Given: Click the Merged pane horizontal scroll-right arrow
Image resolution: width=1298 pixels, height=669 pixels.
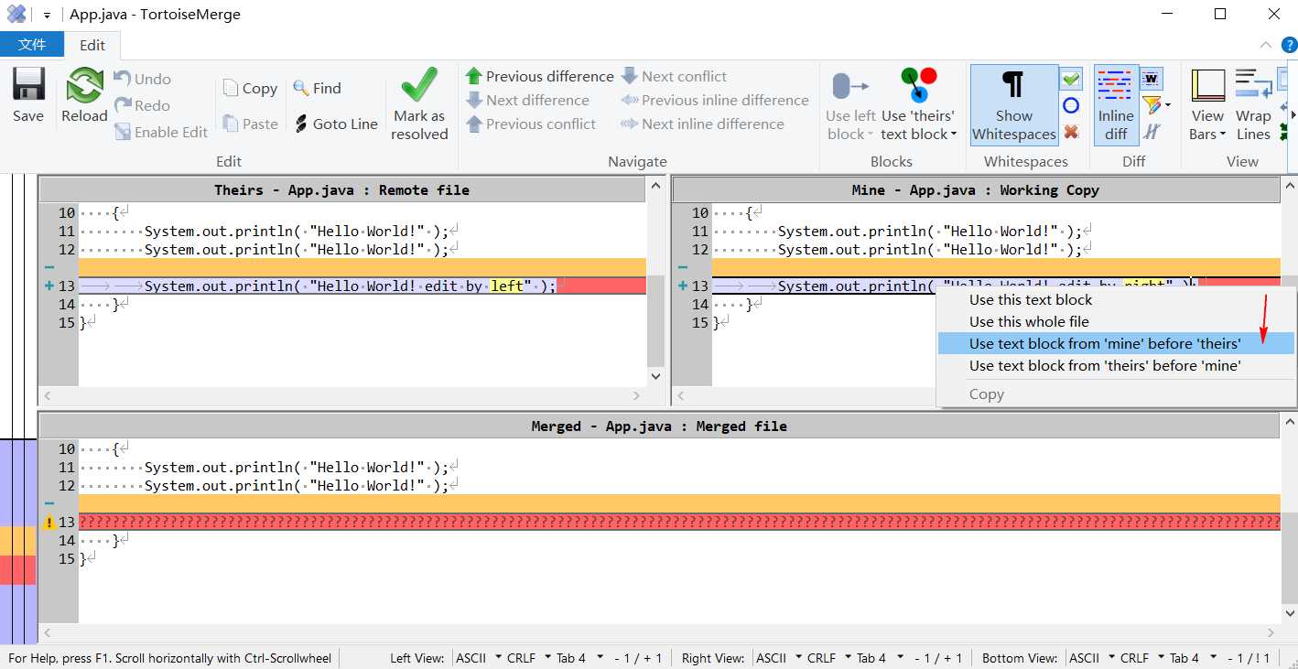Looking at the screenshot, I should [1271, 632].
